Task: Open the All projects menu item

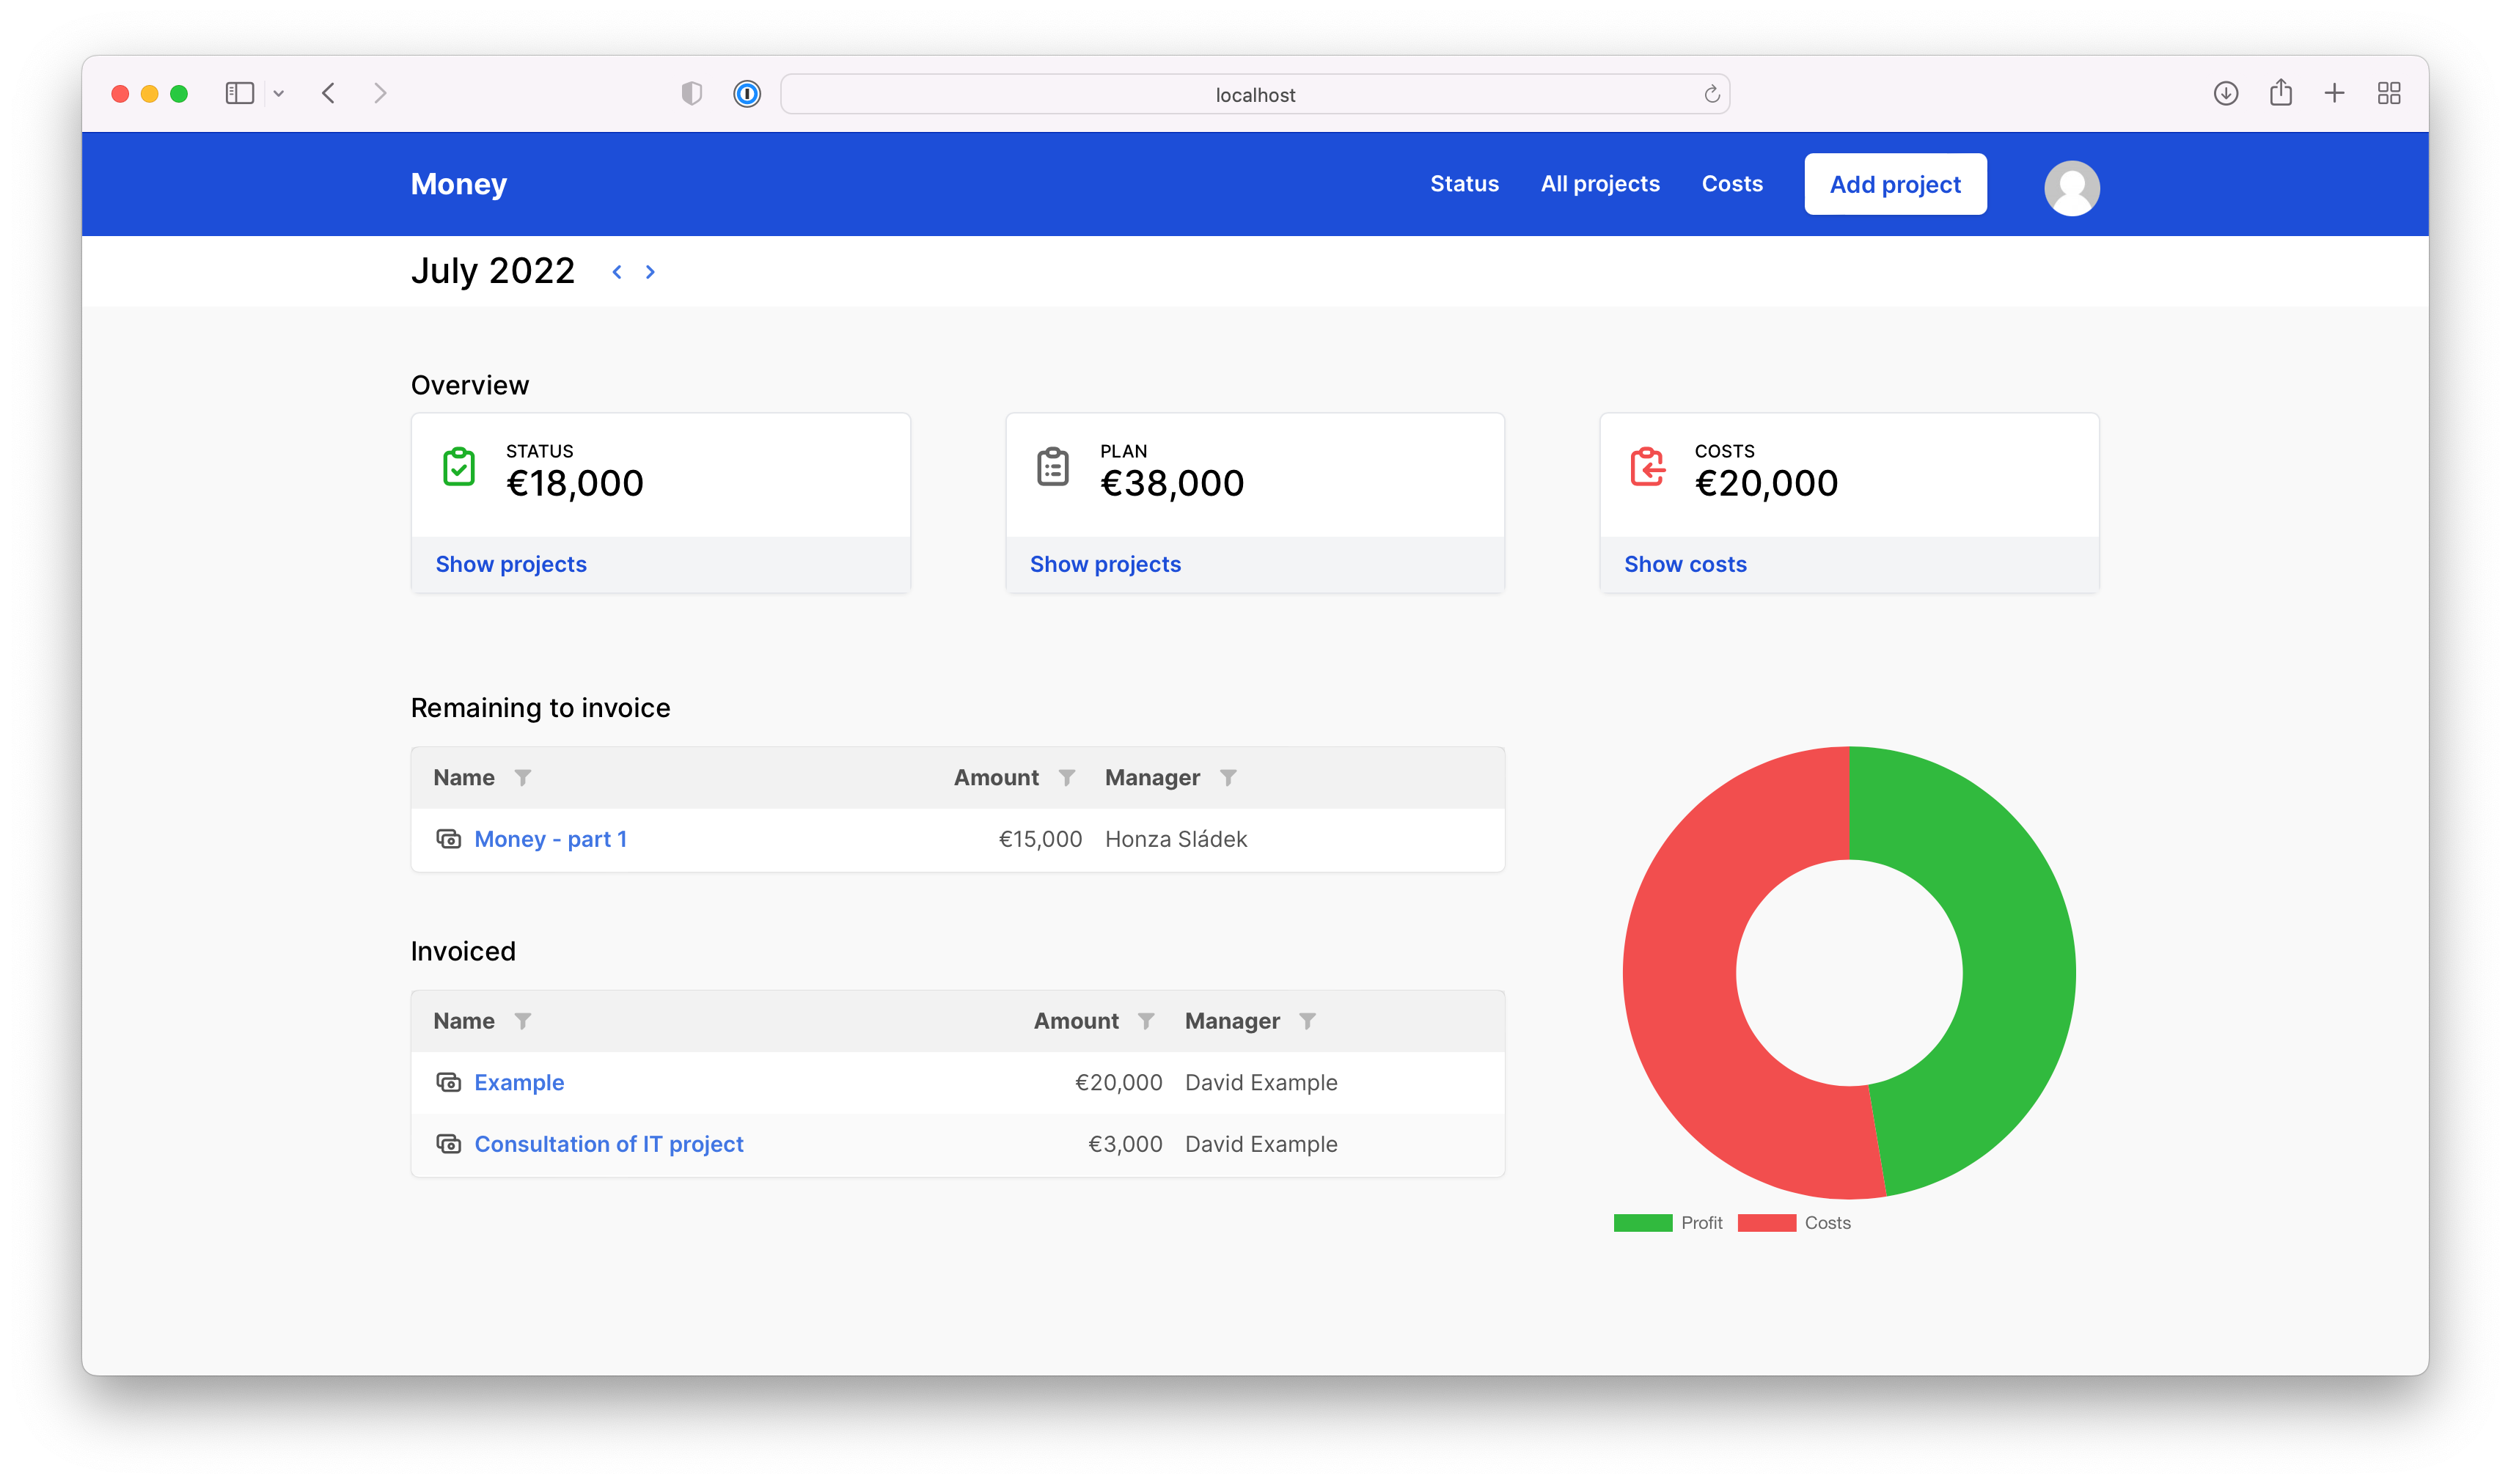Action: (1599, 183)
